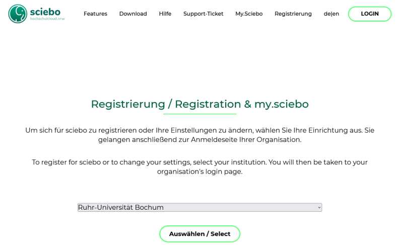Click the de|en separator bar
403x245 pixels.
click(x=331, y=14)
